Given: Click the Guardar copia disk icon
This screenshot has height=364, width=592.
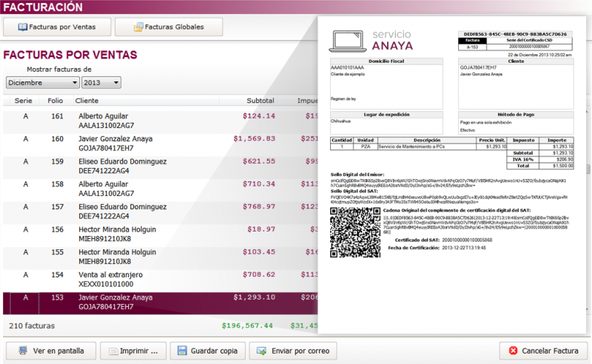Looking at the screenshot, I should coord(182,350).
